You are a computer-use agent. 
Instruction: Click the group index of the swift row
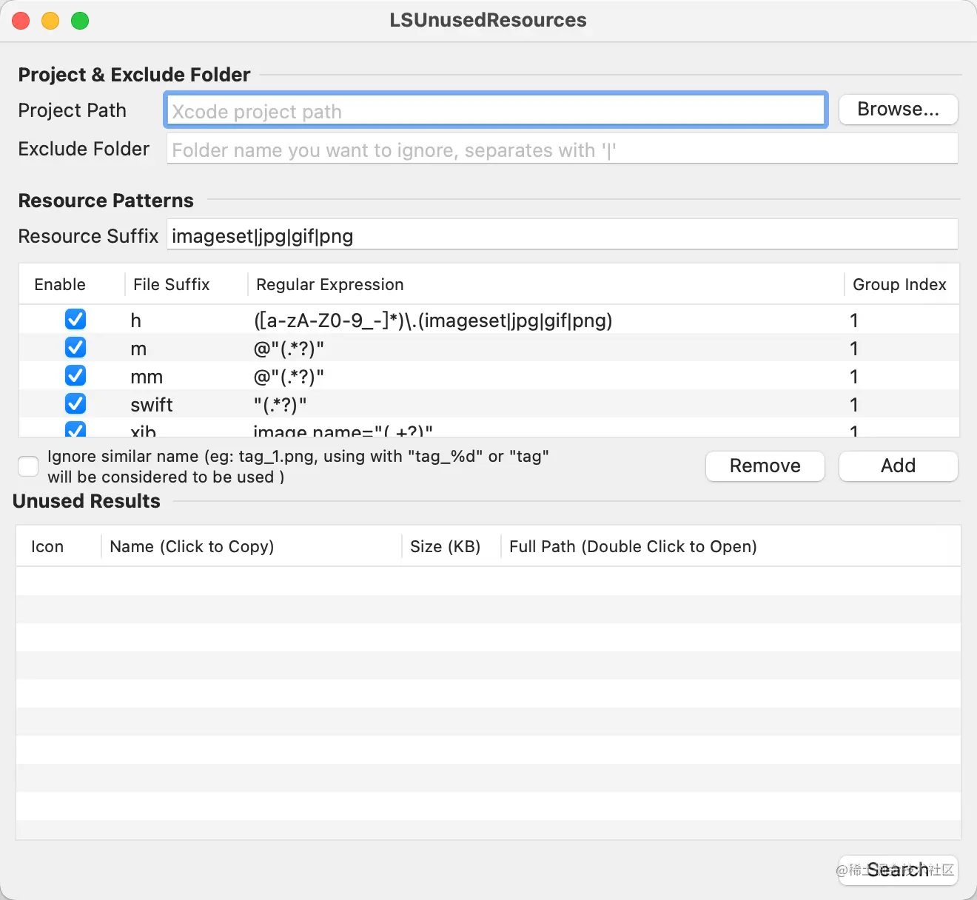[853, 405]
